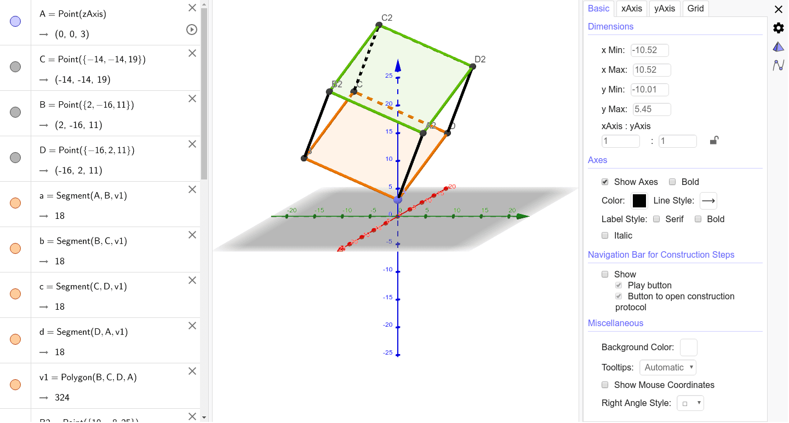Toggle visibility circle for polygon v1
The height and width of the screenshot is (423, 789).
[15, 385]
